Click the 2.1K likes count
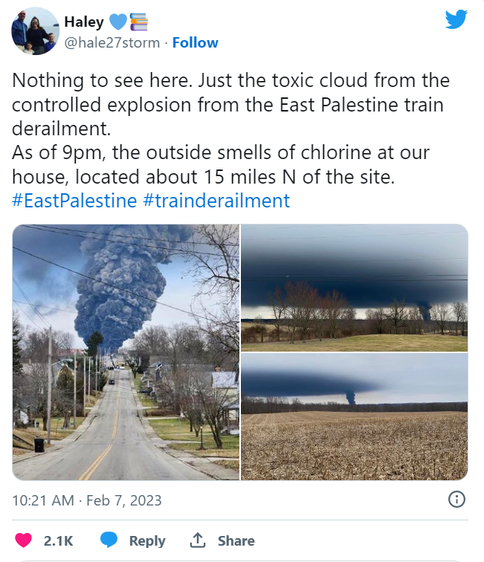This screenshot has height=562, width=484. (58, 541)
